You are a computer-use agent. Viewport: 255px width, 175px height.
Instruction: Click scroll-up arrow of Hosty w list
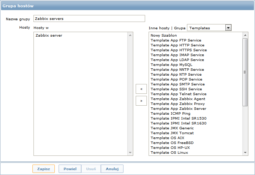130,35
